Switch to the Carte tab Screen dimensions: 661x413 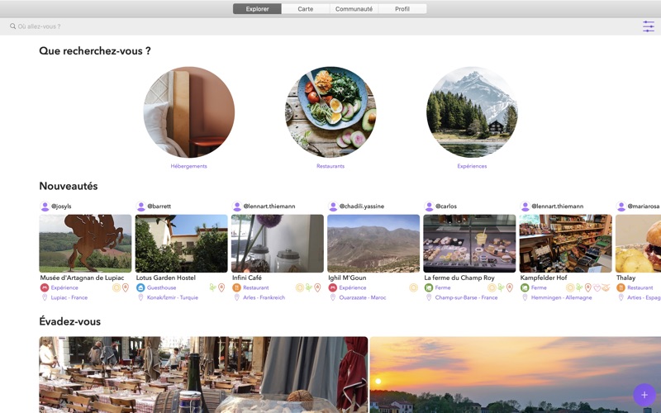(306, 9)
